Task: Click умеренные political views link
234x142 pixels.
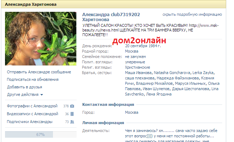Action: (135, 62)
